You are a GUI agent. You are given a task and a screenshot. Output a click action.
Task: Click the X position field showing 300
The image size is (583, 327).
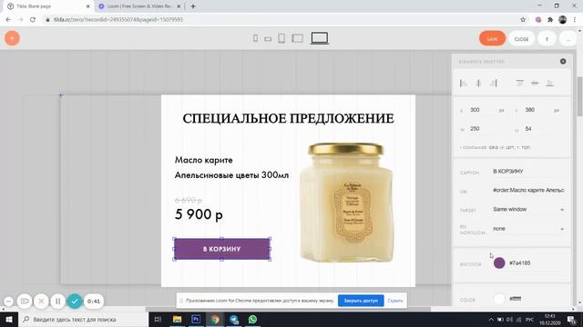pos(482,110)
